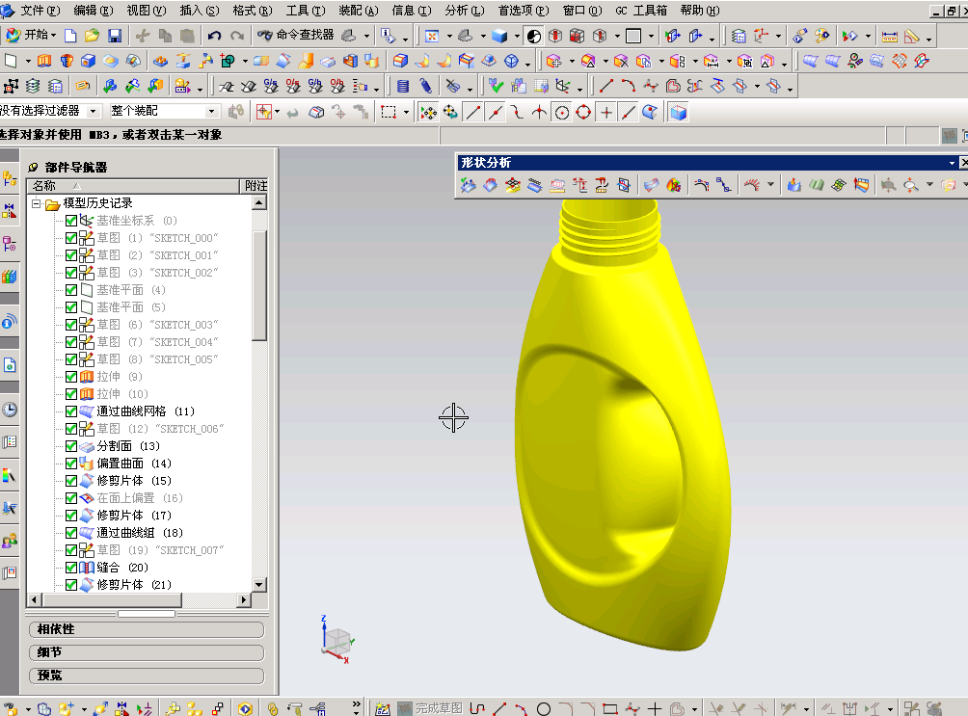Viewport: 968px width, 716px height.
Task: Open the 帮助(H) menu
Action: click(x=699, y=11)
